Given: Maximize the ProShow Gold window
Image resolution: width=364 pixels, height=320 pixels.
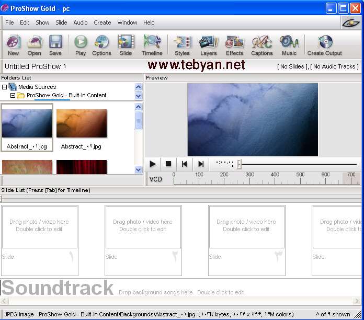Looking at the screenshot, I should (x=343, y=8).
